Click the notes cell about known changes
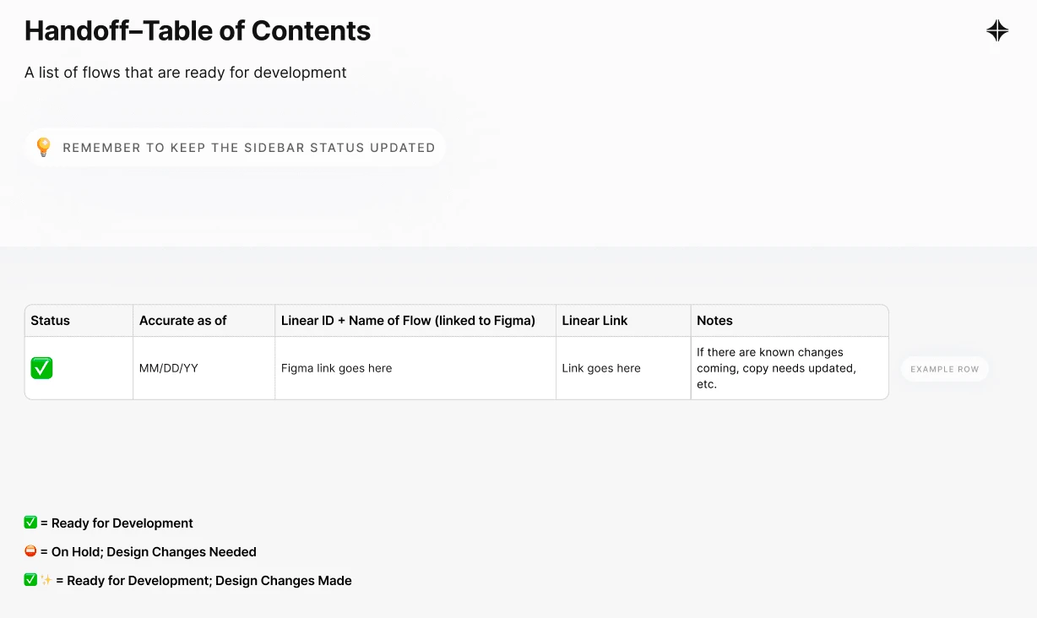This screenshot has height=618, width=1037. [x=776, y=368]
